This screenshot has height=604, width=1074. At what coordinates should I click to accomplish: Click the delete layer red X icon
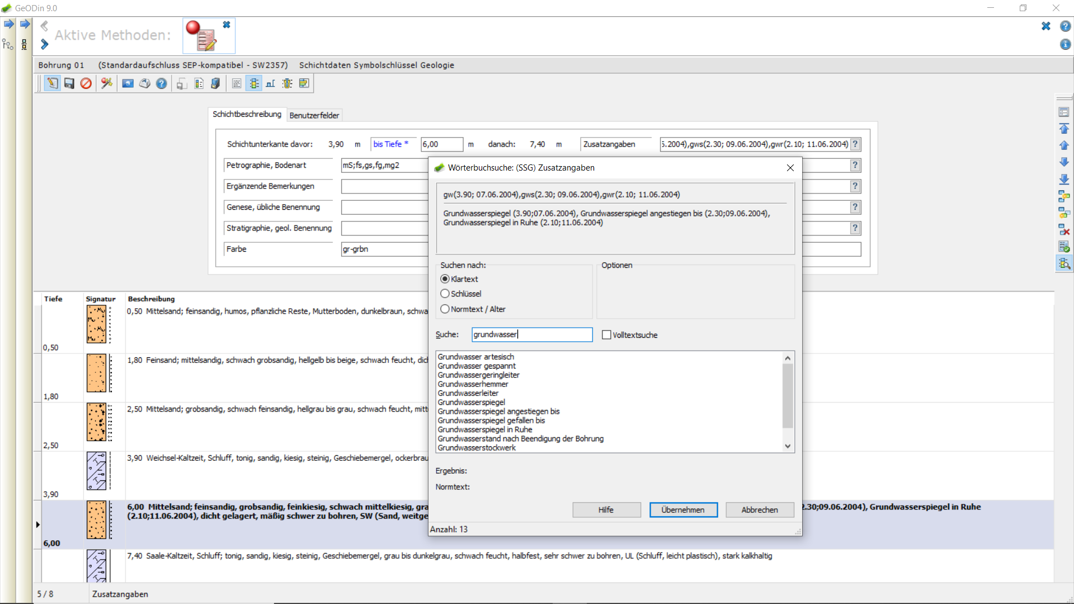[1064, 230]
